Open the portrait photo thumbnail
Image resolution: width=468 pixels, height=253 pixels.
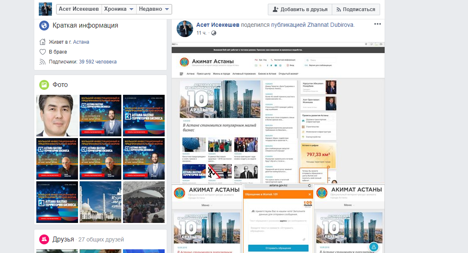click(x=57, y=116)
